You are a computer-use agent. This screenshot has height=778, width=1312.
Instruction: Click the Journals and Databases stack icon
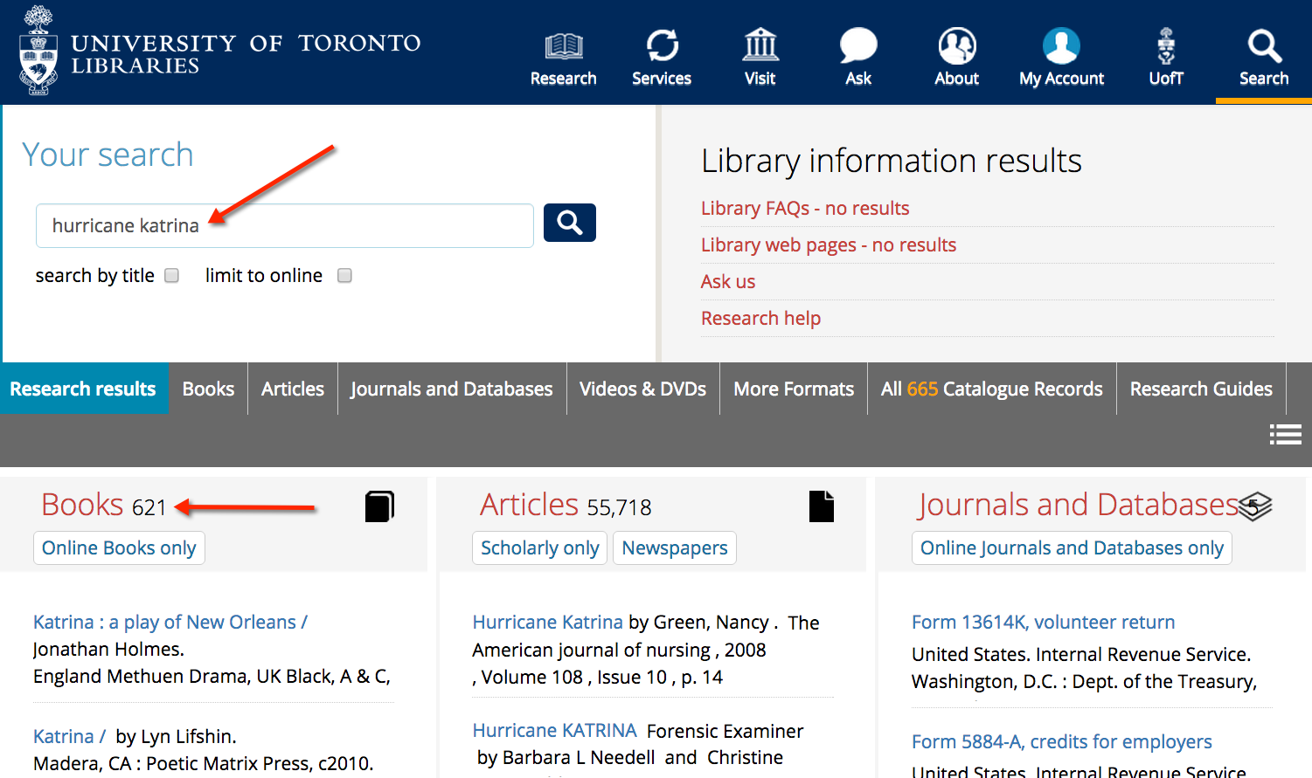(1255, 506)
